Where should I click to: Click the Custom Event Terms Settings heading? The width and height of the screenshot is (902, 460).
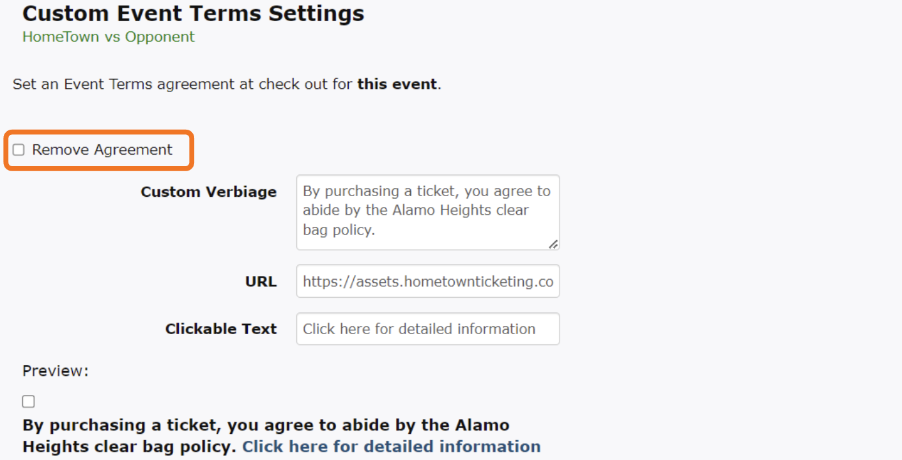193,13
